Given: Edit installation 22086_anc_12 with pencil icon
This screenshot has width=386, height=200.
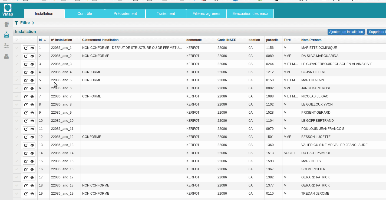Looking at the screenshot, I should coord(26,137).
